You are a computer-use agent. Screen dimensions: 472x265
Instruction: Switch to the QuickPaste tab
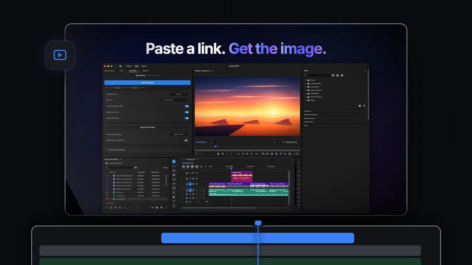pos(133,71)
